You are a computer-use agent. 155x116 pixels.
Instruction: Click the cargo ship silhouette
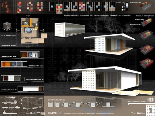(x=10, y=112)
